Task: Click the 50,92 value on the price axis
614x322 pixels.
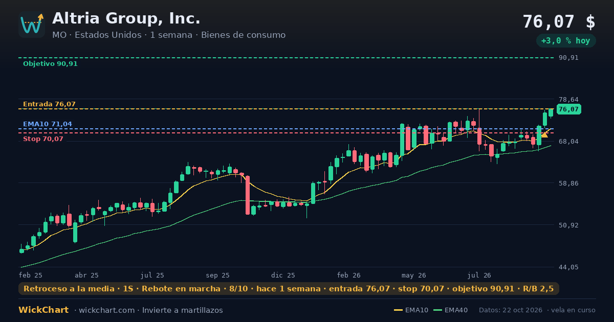Action: pyautogui.click(x=568, y=225)
